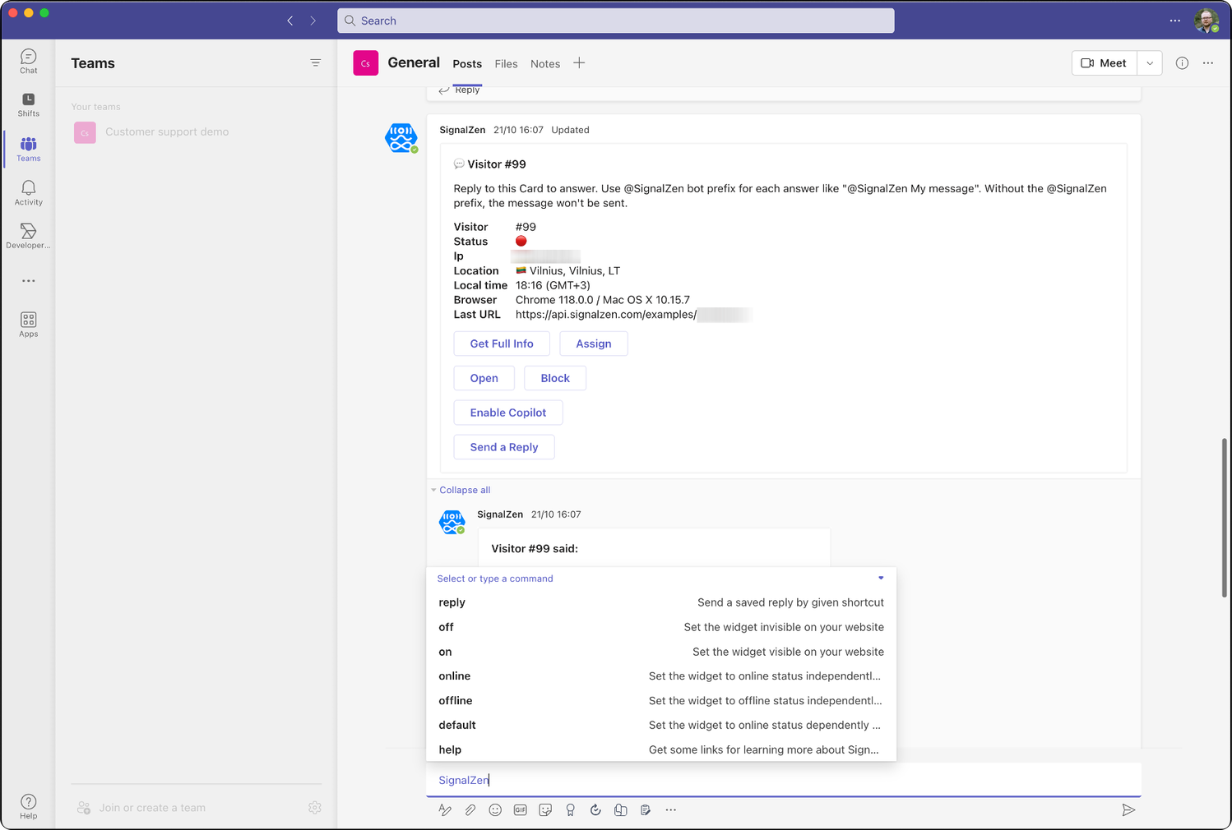
Task: Add a tab with the plus icon
Action: pos(579,62)
